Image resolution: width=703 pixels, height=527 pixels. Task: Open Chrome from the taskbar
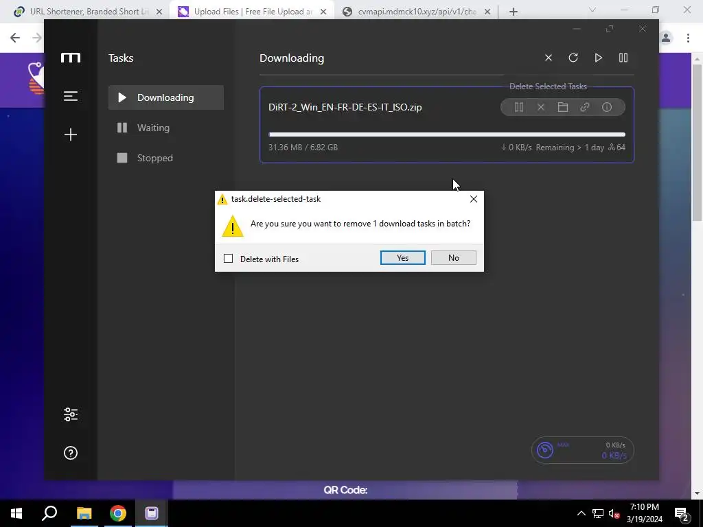118,513
